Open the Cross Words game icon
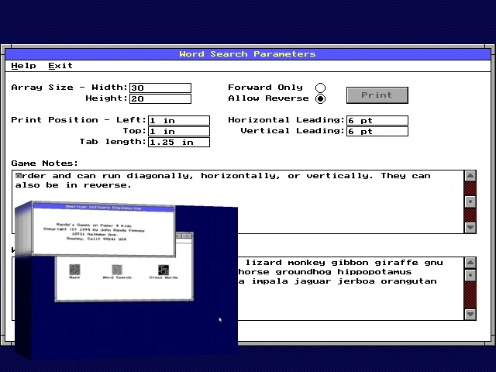Image resolution: width=496 pixels, height=372 pixels. pos(164,271)
